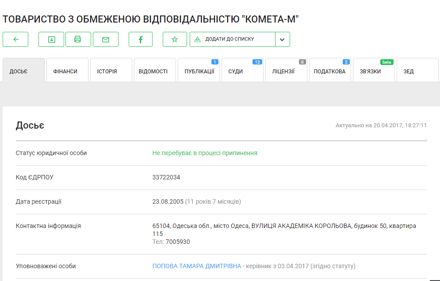Viewport: 440px width, 281px height.
Task: Select the ЗЕД tab
Action: pos(409,71)
